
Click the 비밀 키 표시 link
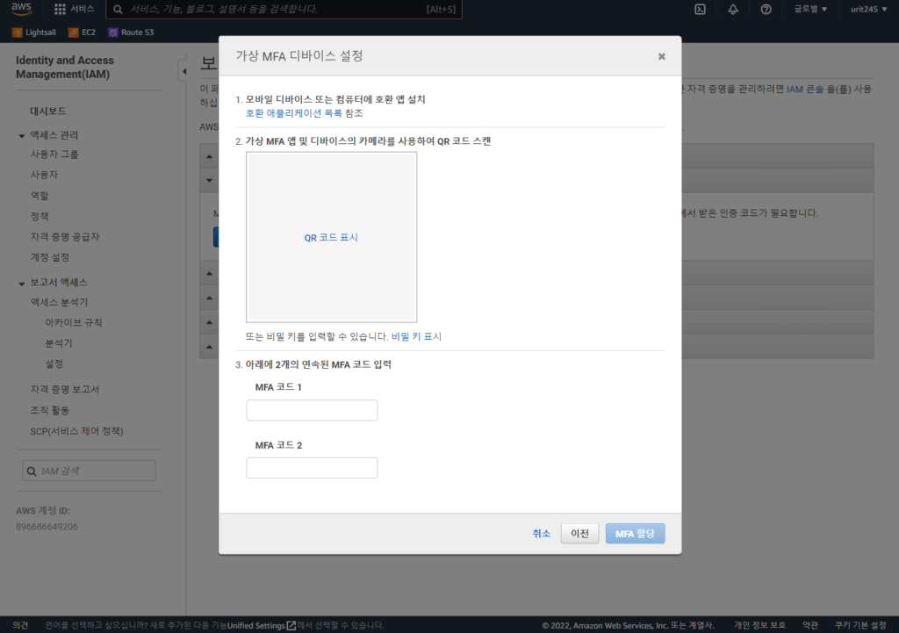click(416, 336)
